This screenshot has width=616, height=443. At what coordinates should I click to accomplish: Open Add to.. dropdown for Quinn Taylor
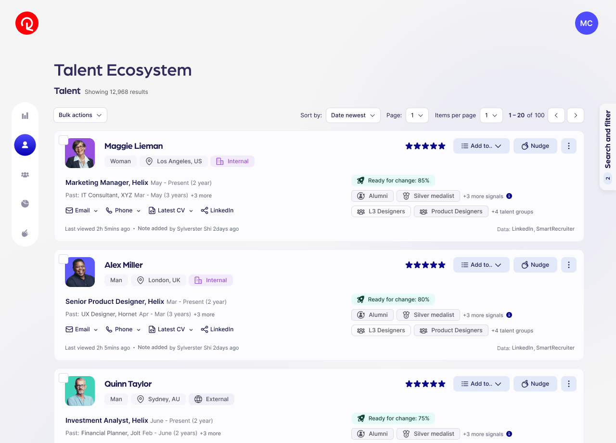[x=481, y=384]
